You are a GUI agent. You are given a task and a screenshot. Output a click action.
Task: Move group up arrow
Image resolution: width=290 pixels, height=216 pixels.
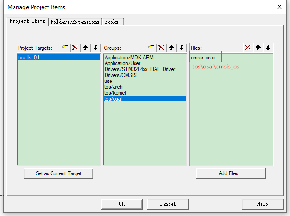tap(171, 48)
